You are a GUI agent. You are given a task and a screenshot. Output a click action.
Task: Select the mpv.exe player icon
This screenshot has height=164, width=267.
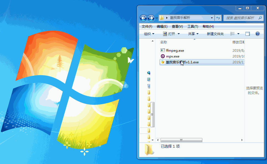163,56
